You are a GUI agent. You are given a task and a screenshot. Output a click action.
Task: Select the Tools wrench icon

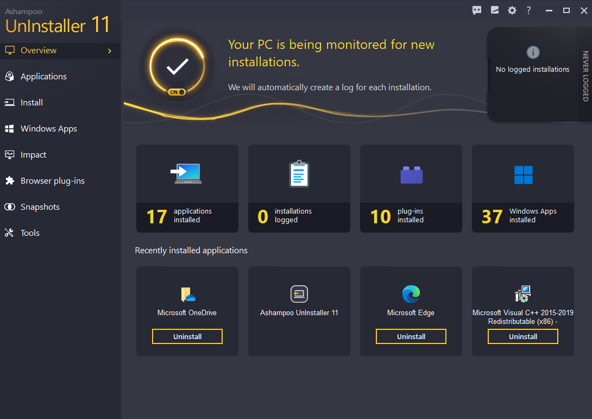[x=9, y=233]
